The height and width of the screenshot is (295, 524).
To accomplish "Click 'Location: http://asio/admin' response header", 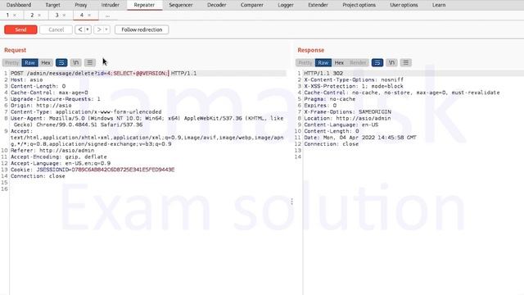I will (347, 118).
